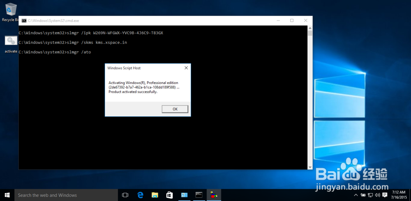
Task: Switch to the remote desktop taskbar app
Action: click(184, 195)
